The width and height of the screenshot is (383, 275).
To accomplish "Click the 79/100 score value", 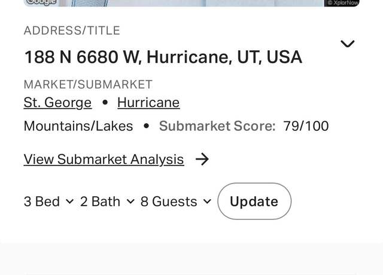I will click(306, 126).
